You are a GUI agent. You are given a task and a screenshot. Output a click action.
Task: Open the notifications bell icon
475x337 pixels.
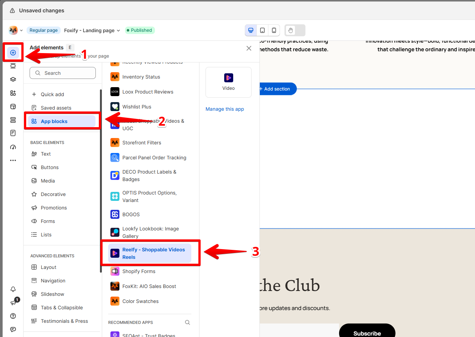[13, 289]
